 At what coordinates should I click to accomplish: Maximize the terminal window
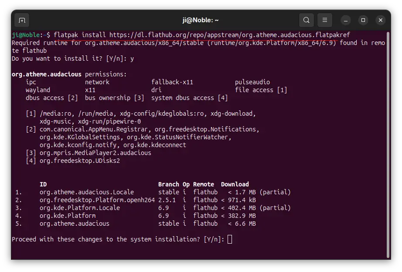tap(363, 20)
